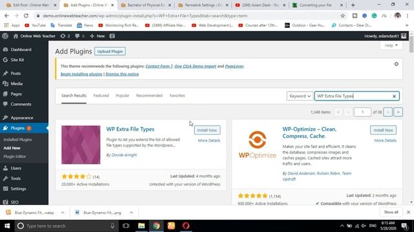Image resolution: width=414 pixels, height=232 pixels.
Task: Open the YouTube bookmark
Action: 36,25
